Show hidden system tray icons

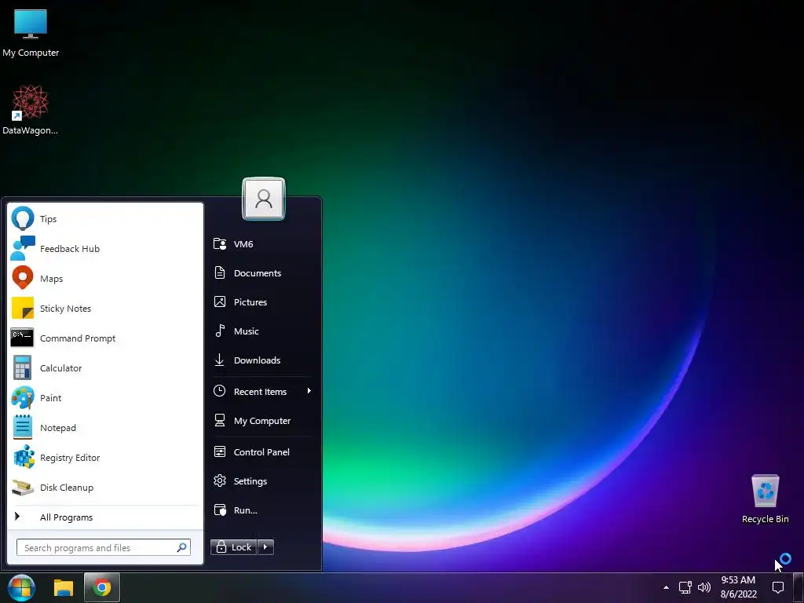(666, 587)
